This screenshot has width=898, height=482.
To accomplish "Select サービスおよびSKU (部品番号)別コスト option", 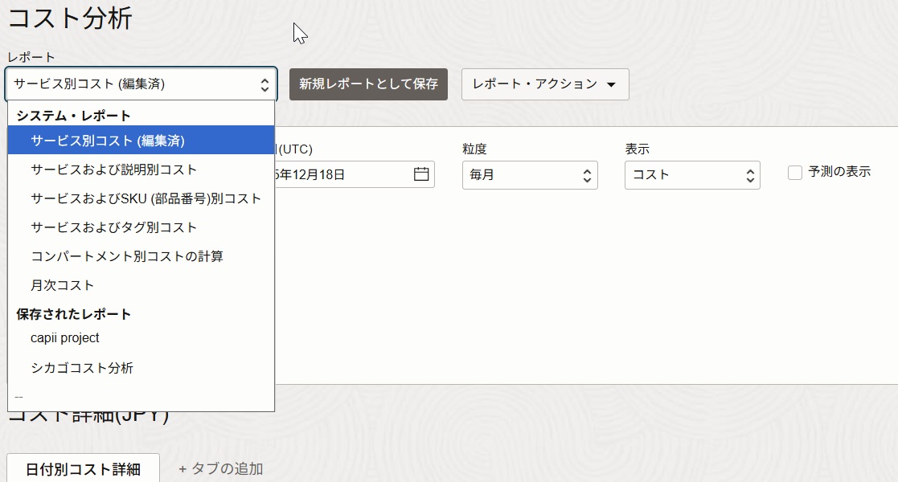I will point(146,198).
